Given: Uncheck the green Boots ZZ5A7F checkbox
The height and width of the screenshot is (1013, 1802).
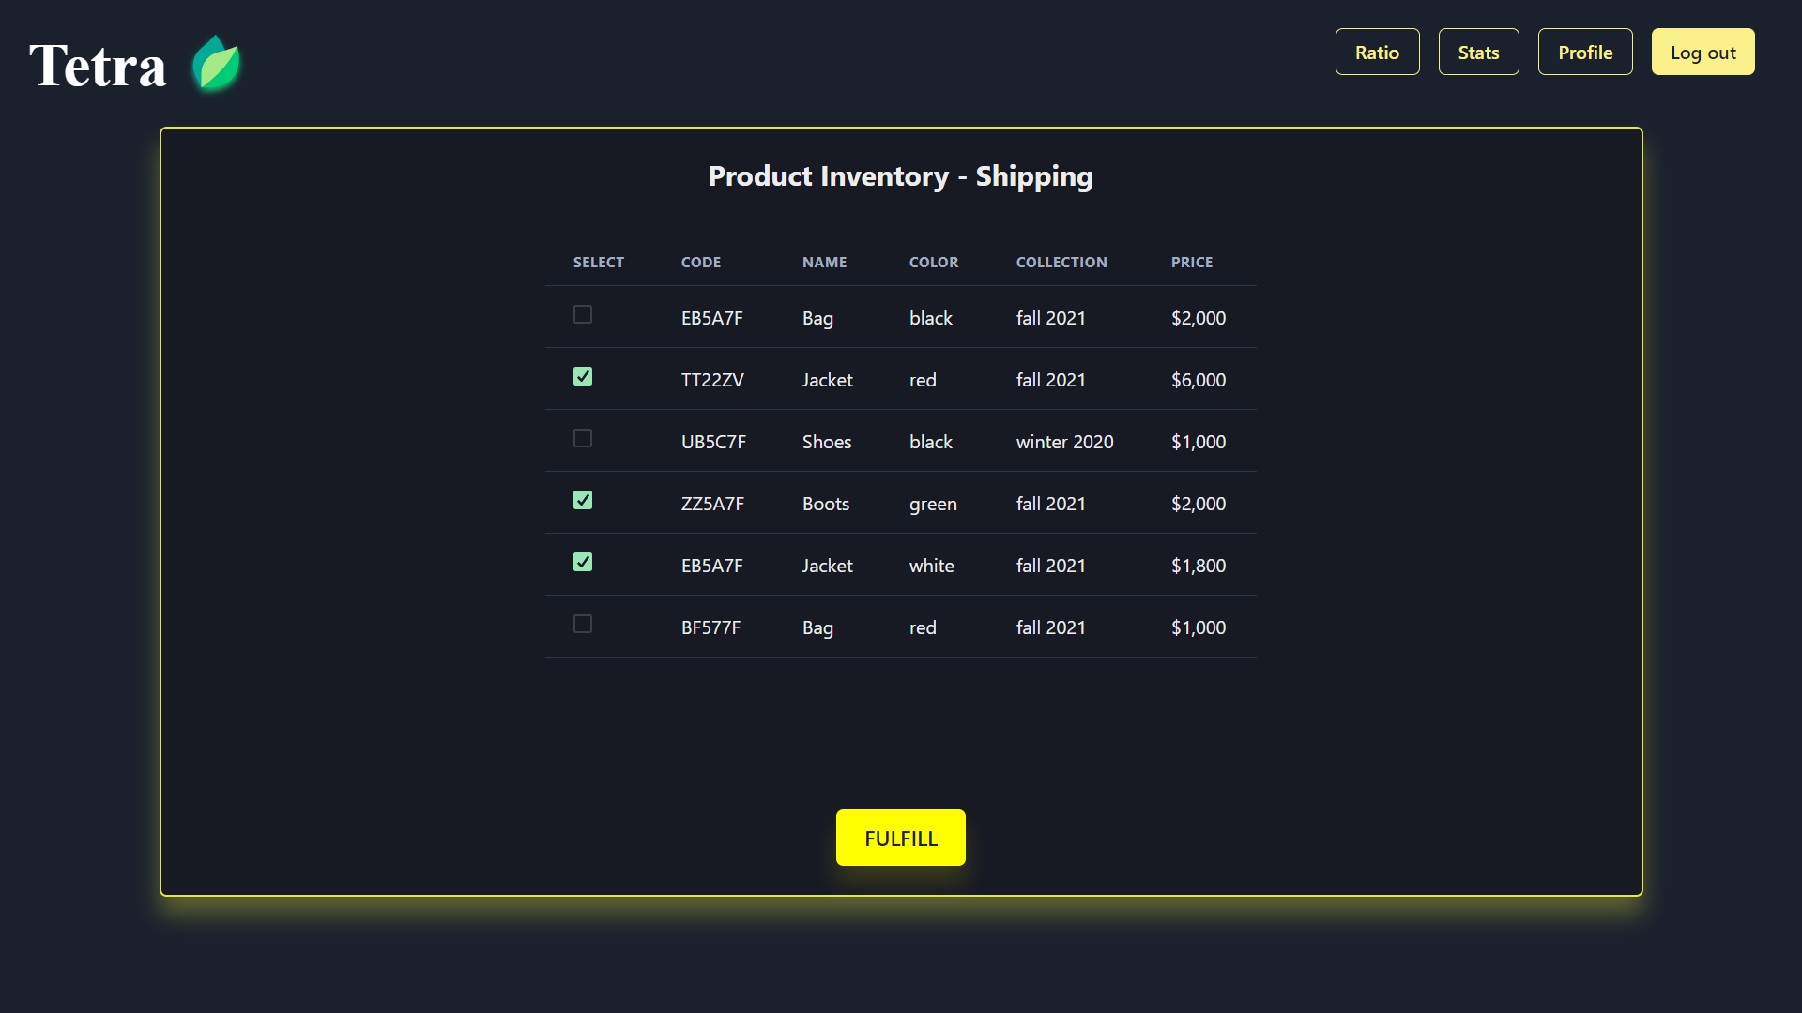Looking at the screenshot, I should [x=583, y=501].
